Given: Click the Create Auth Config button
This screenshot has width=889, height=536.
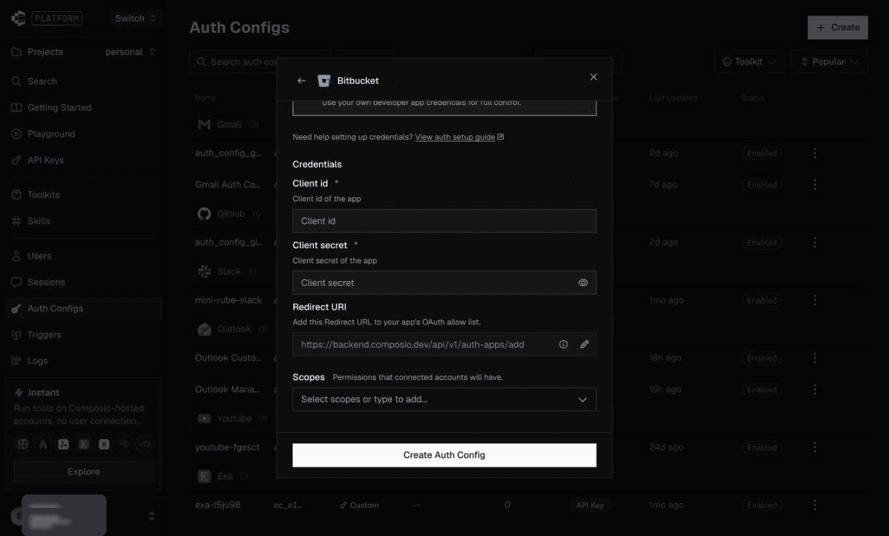Looking at the screenshot, I should pos(445,455).
